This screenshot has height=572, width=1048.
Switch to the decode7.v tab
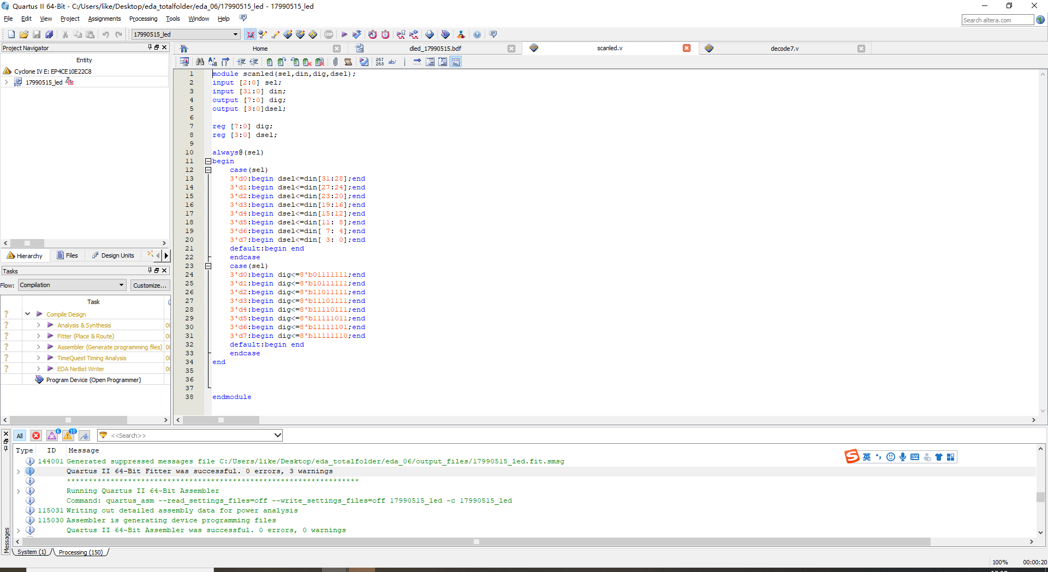(784, 48)
